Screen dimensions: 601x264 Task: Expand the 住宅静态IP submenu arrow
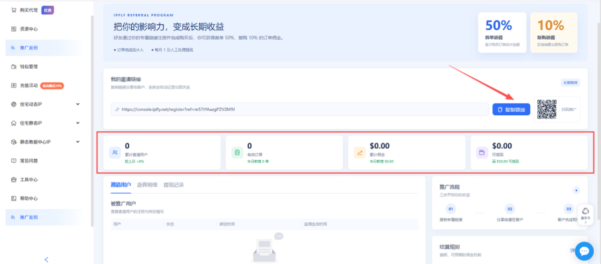pyautogui.click(x=78, y=123)
